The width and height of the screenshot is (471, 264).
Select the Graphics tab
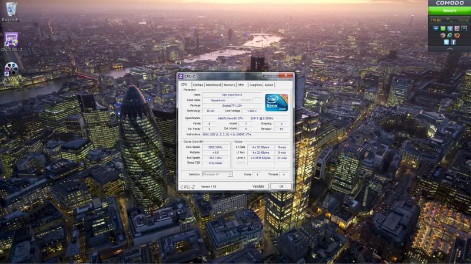tap(255, 85)
